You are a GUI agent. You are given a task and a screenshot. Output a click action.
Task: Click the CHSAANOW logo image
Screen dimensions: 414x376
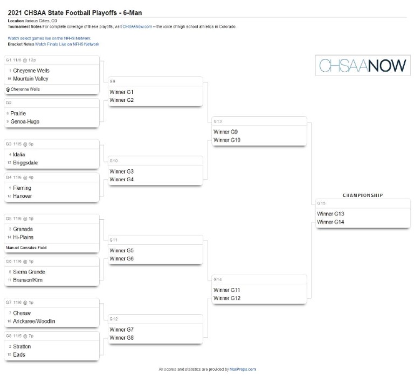click(x=362, y=66)
